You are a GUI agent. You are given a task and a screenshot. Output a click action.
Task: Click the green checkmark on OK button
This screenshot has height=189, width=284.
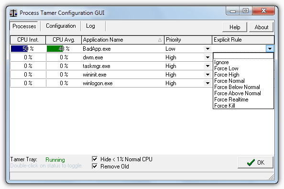[x=251, y=162]
